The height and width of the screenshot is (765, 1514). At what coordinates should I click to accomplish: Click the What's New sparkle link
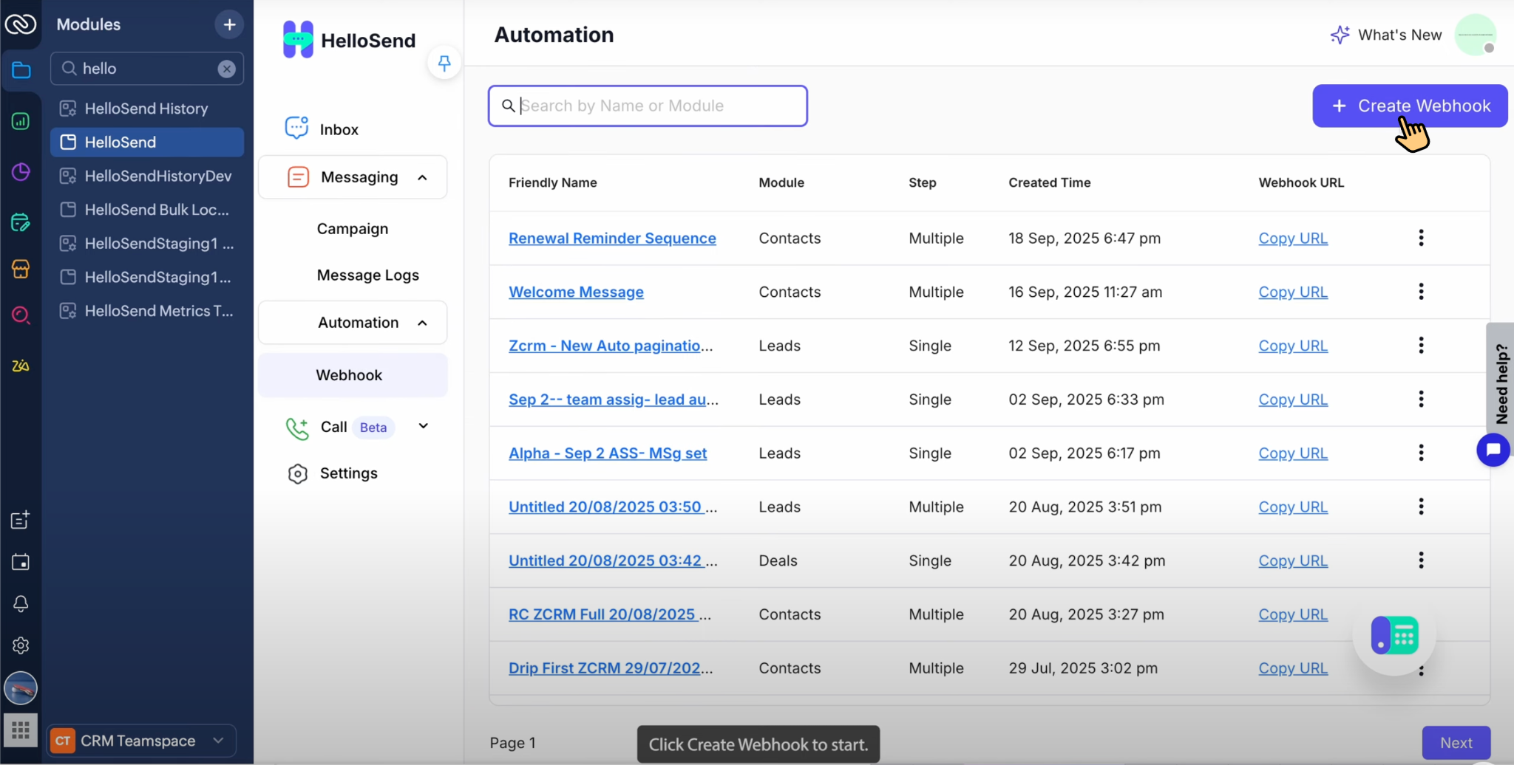(1386, 35)
